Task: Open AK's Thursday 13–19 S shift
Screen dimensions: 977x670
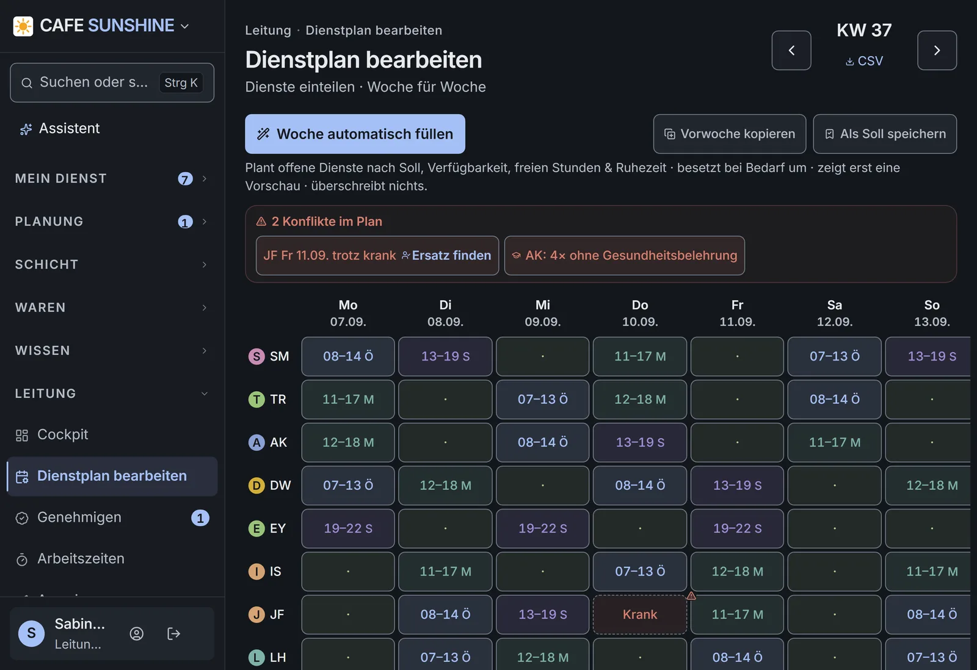Action: pos(640,442)
